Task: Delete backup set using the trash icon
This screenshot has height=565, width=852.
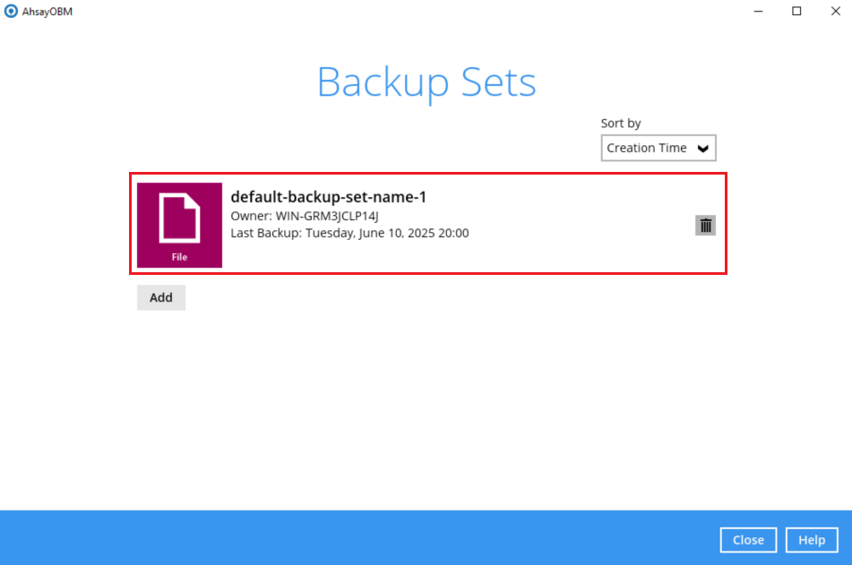Action: [x=705, y=226]
